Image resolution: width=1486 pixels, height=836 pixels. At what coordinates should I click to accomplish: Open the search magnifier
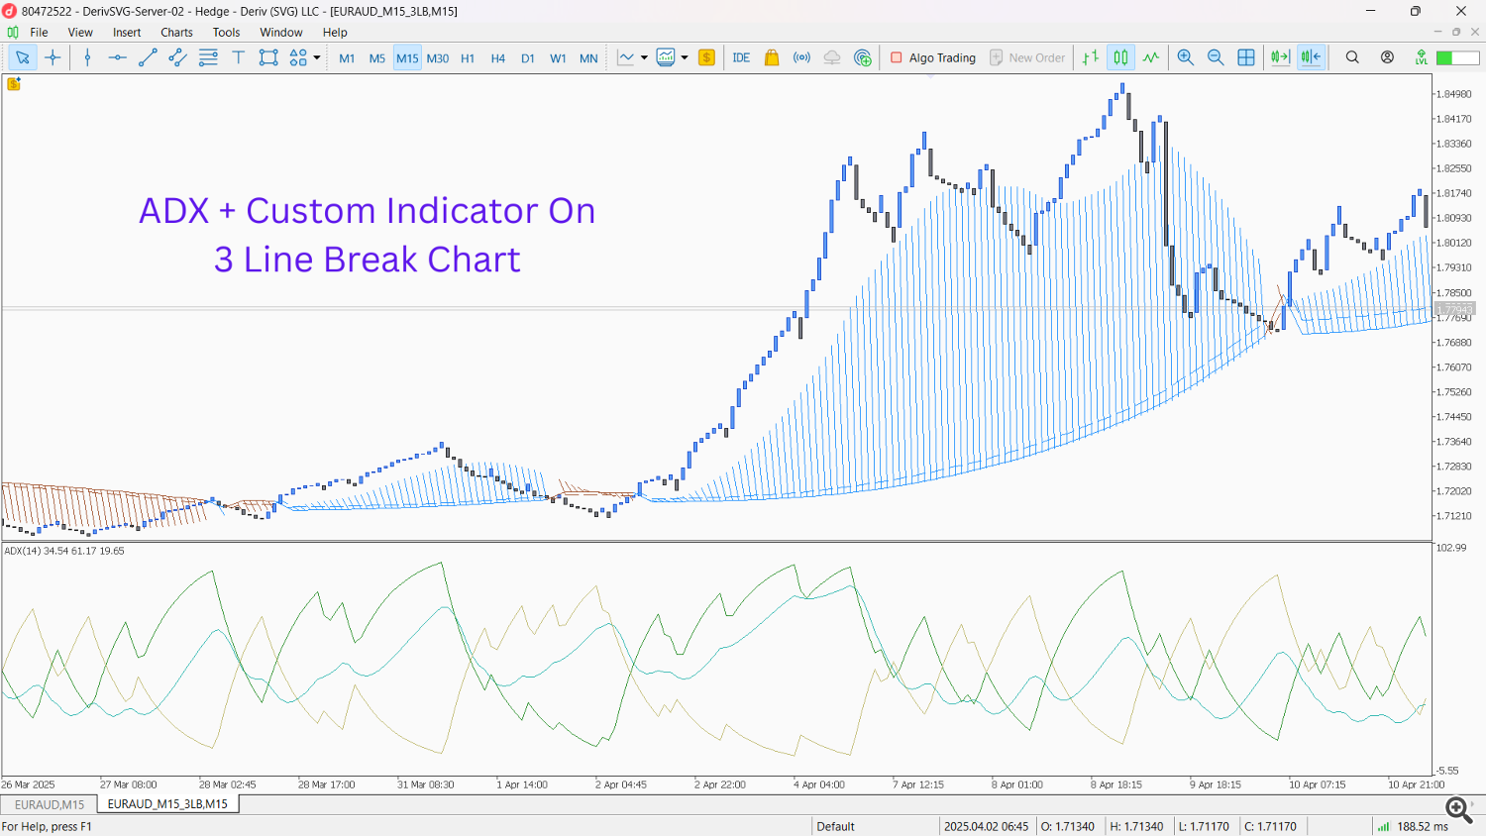pos(1352,57)
